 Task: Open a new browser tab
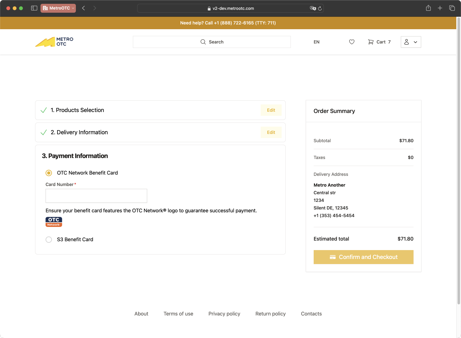[440, 8]
